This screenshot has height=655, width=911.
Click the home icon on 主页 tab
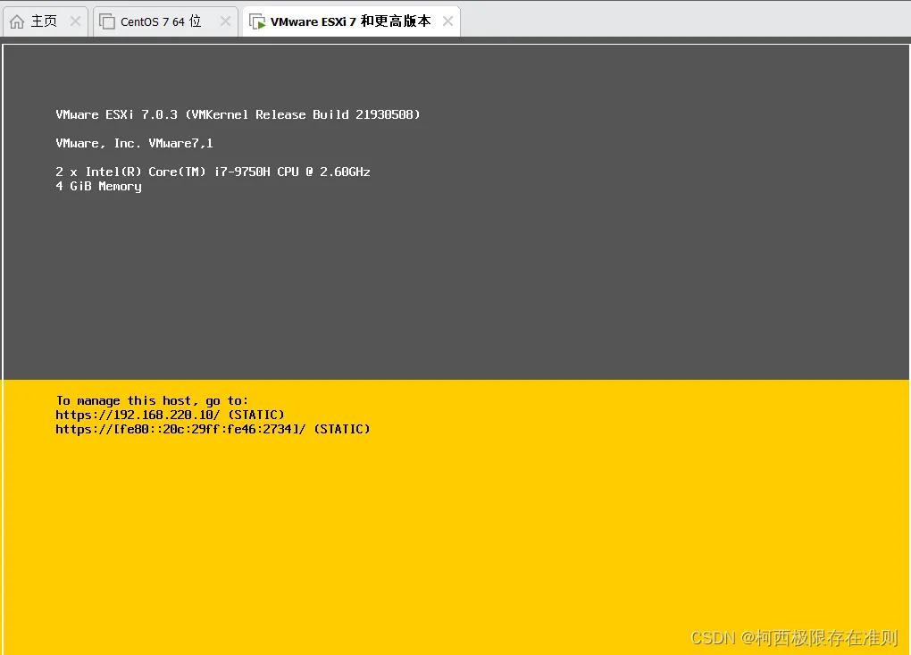pos(18,21)
